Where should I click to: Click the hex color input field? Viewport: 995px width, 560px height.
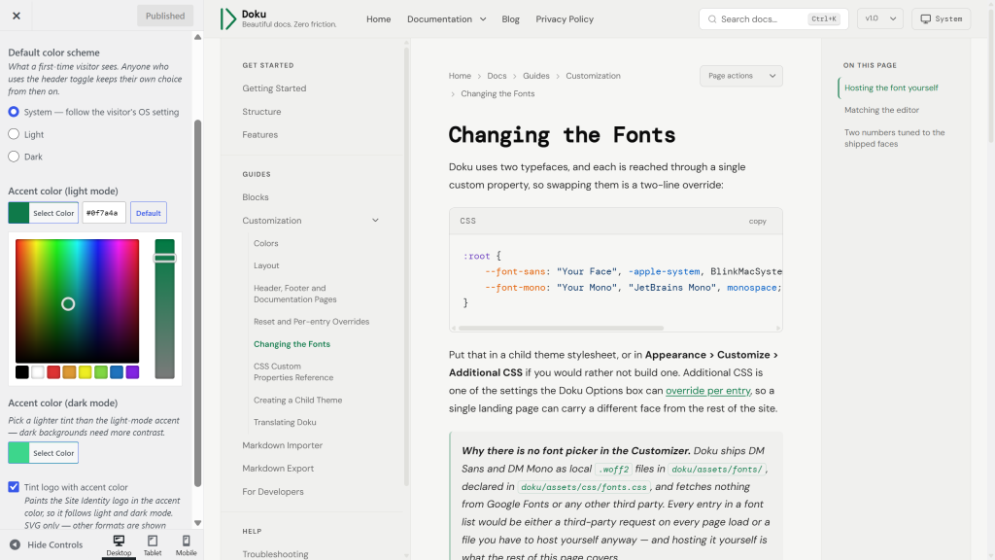tap(104, 213)
